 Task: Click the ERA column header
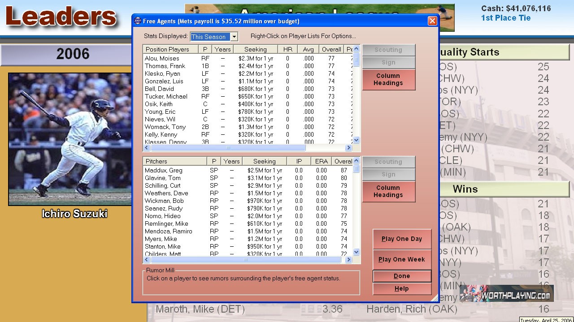pyautogui.click(x=321, y=161)
